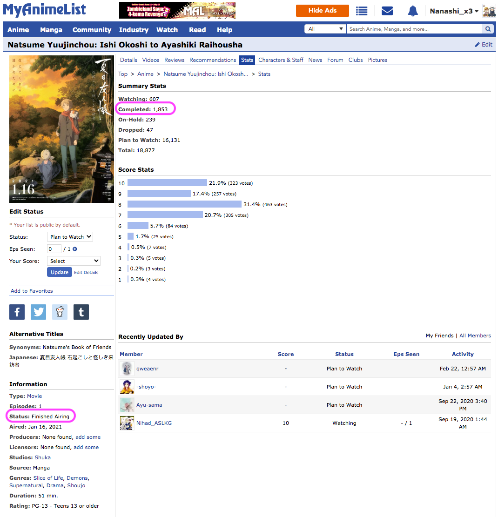Click the Update button
The height and width of the screenshot is (517, 498).
tap(60, 272)
